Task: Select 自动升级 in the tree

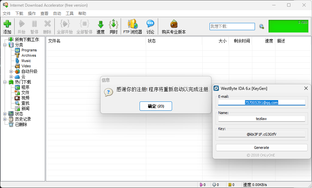Action: [30, 71]
